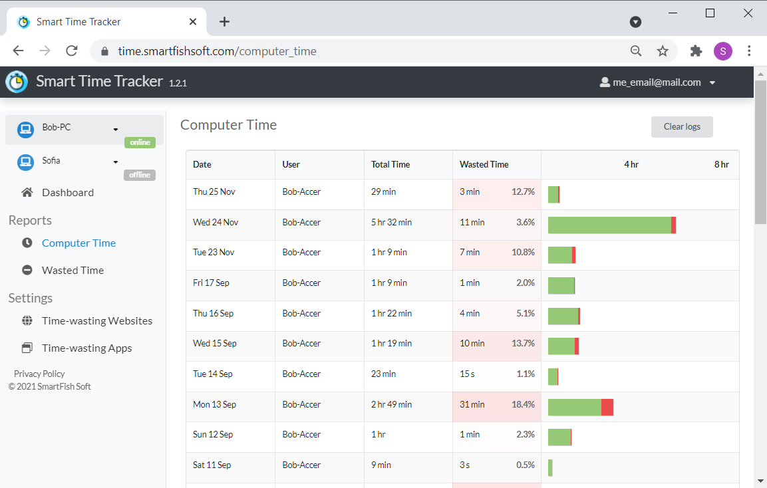Image resolution: width=767 pixels, height=488 pixels.
Task: Click the bookmark star in the address bar
Action: 663,51
